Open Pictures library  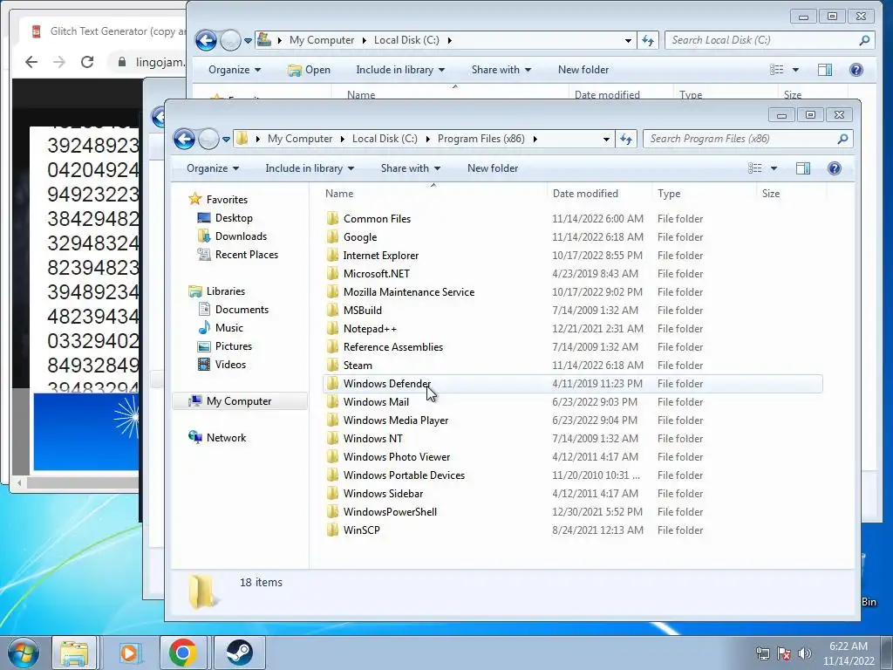click(x=233, y=345)
